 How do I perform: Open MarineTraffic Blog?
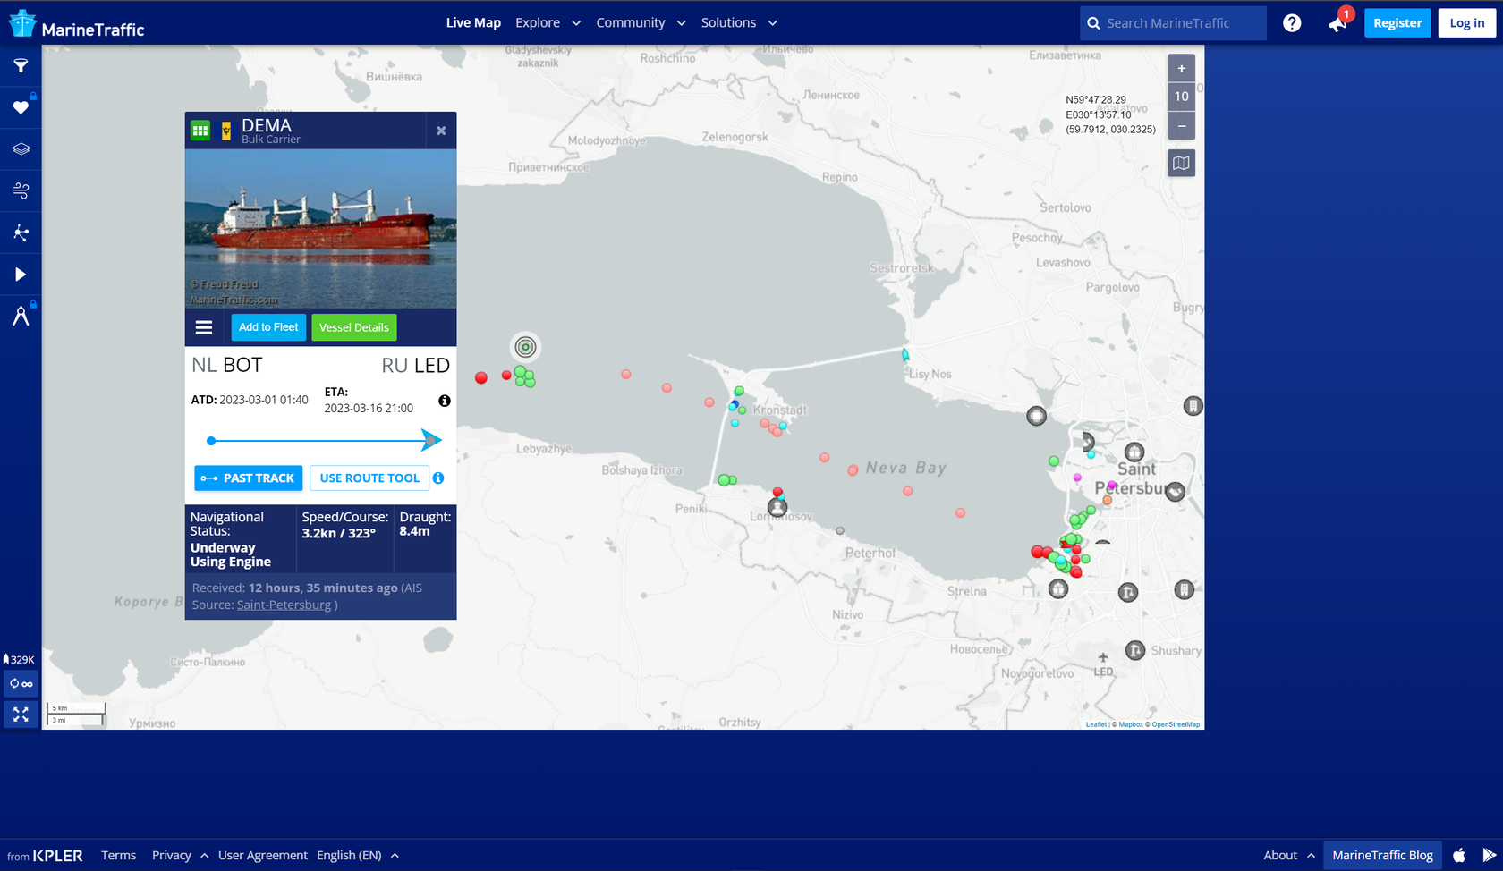(1382, 855)
